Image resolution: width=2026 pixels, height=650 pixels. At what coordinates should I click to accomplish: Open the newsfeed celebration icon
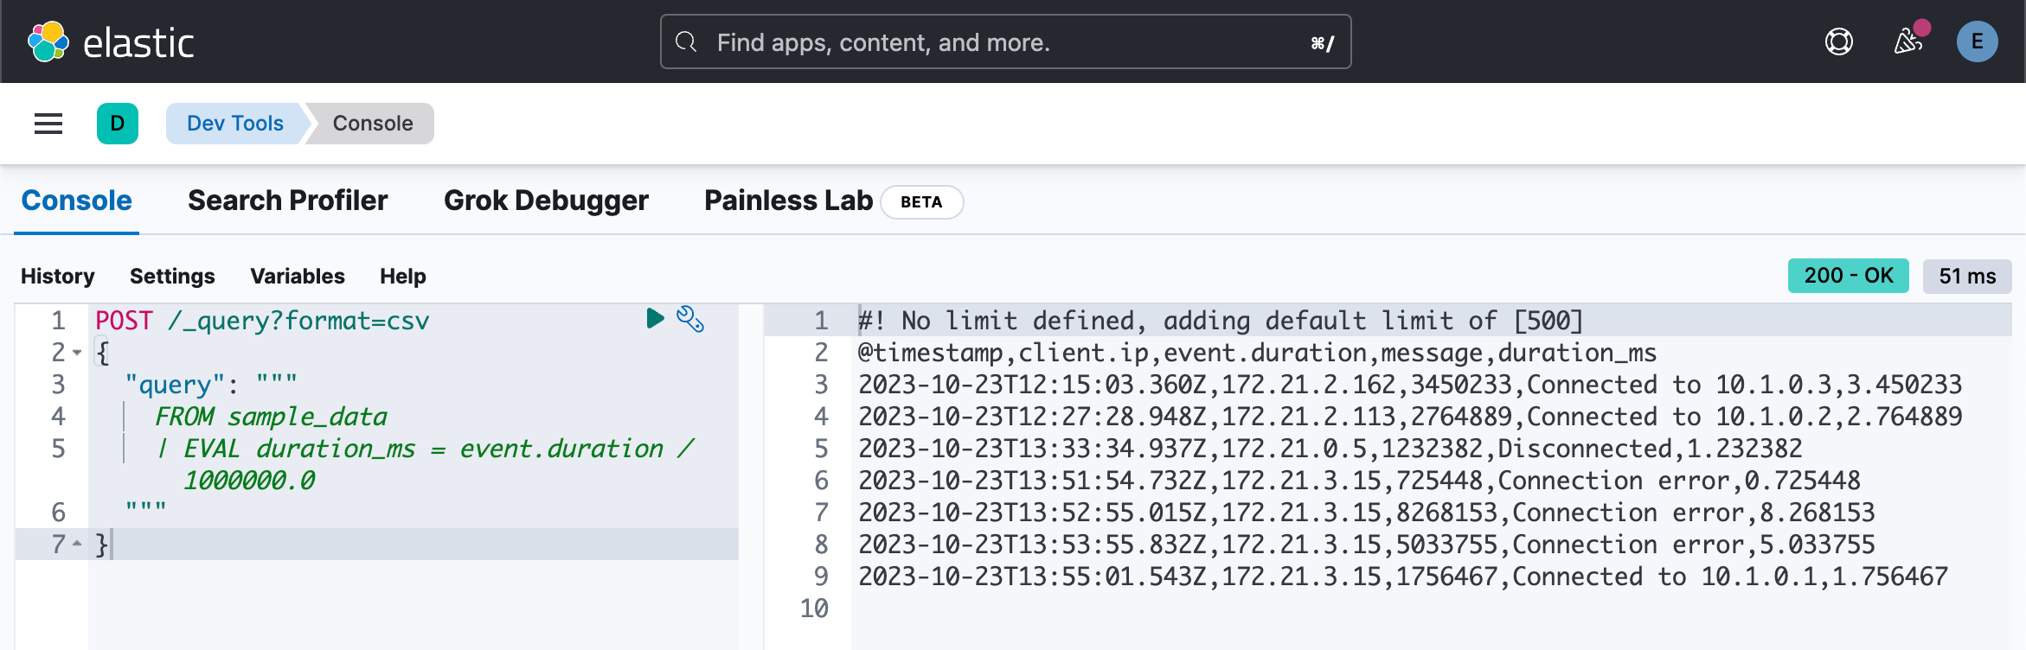(1907, 41)
